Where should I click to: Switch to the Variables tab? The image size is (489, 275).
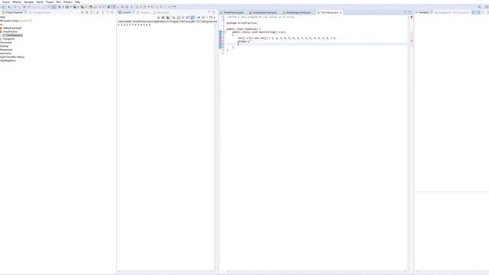[423, 12]
